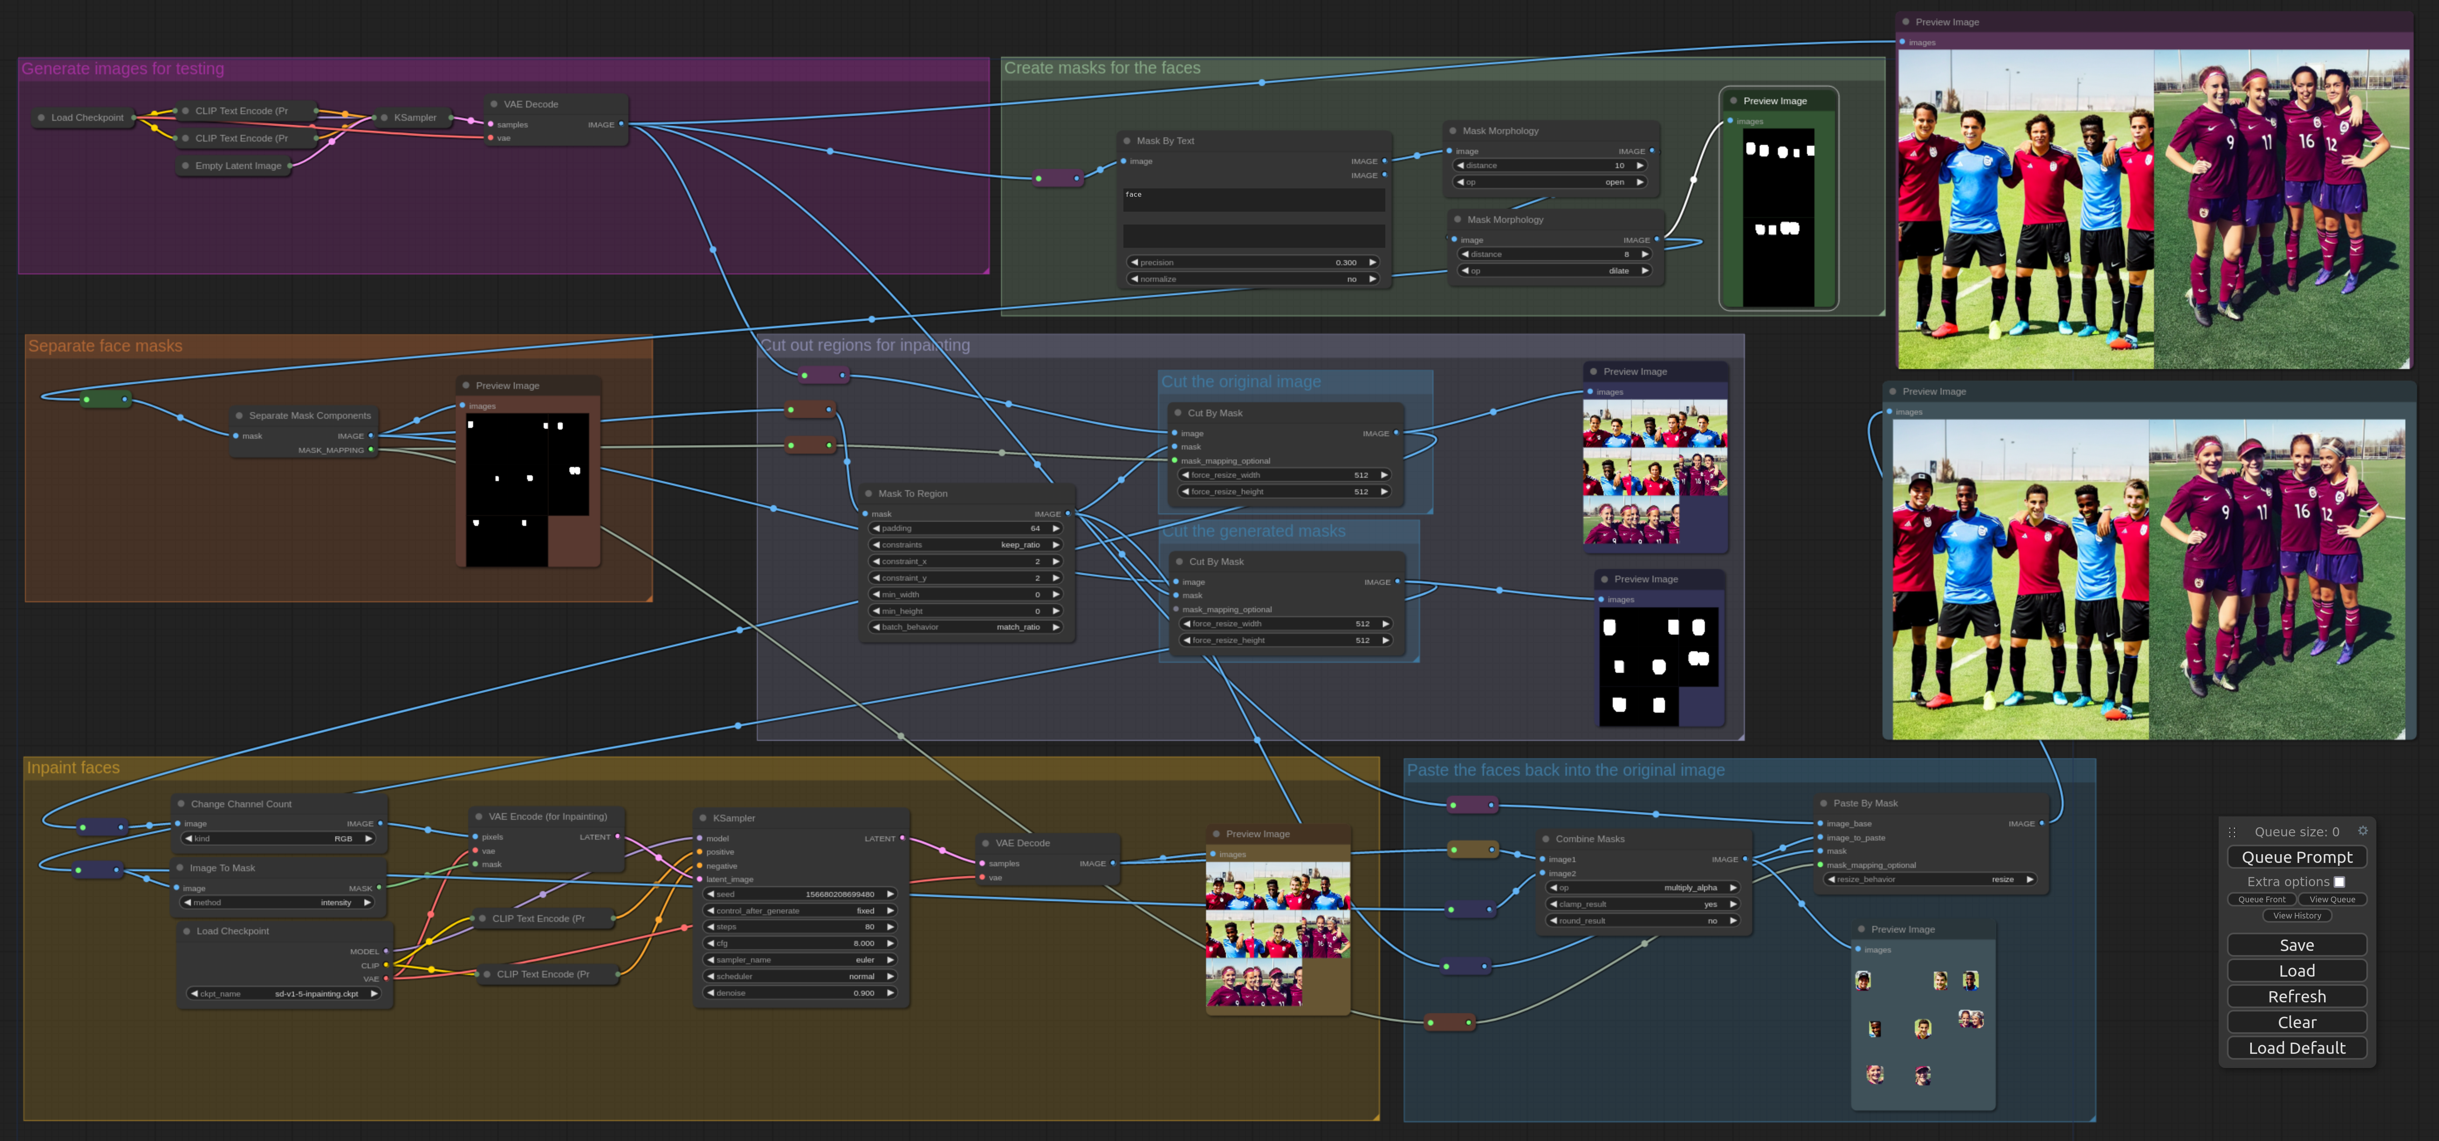The width and height of the screenshot is (2439, 1141).
Task: Click the denoise 0.900 slider widget
Action: tap(800, 993)
